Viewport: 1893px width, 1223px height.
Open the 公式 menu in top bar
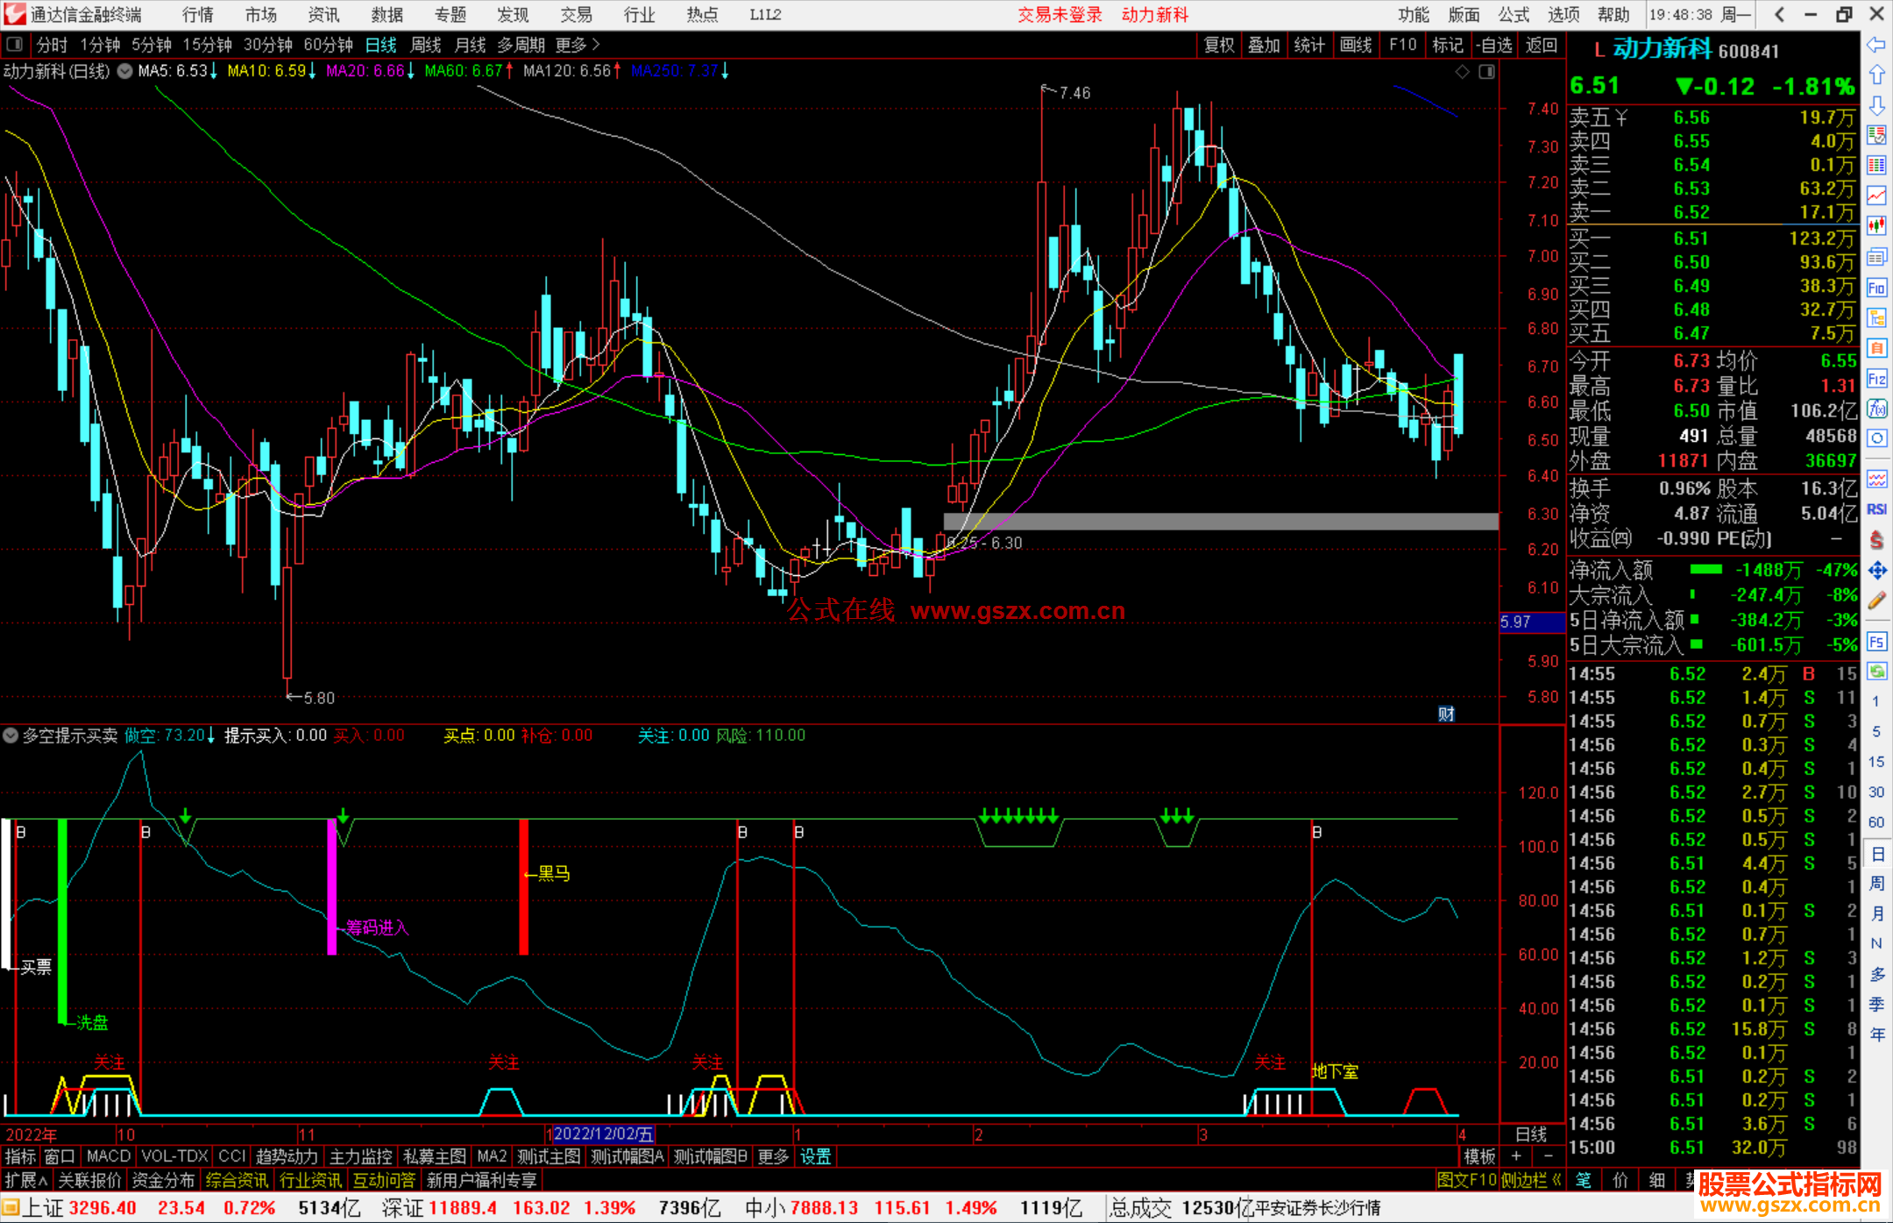[x=1514, y=15]
